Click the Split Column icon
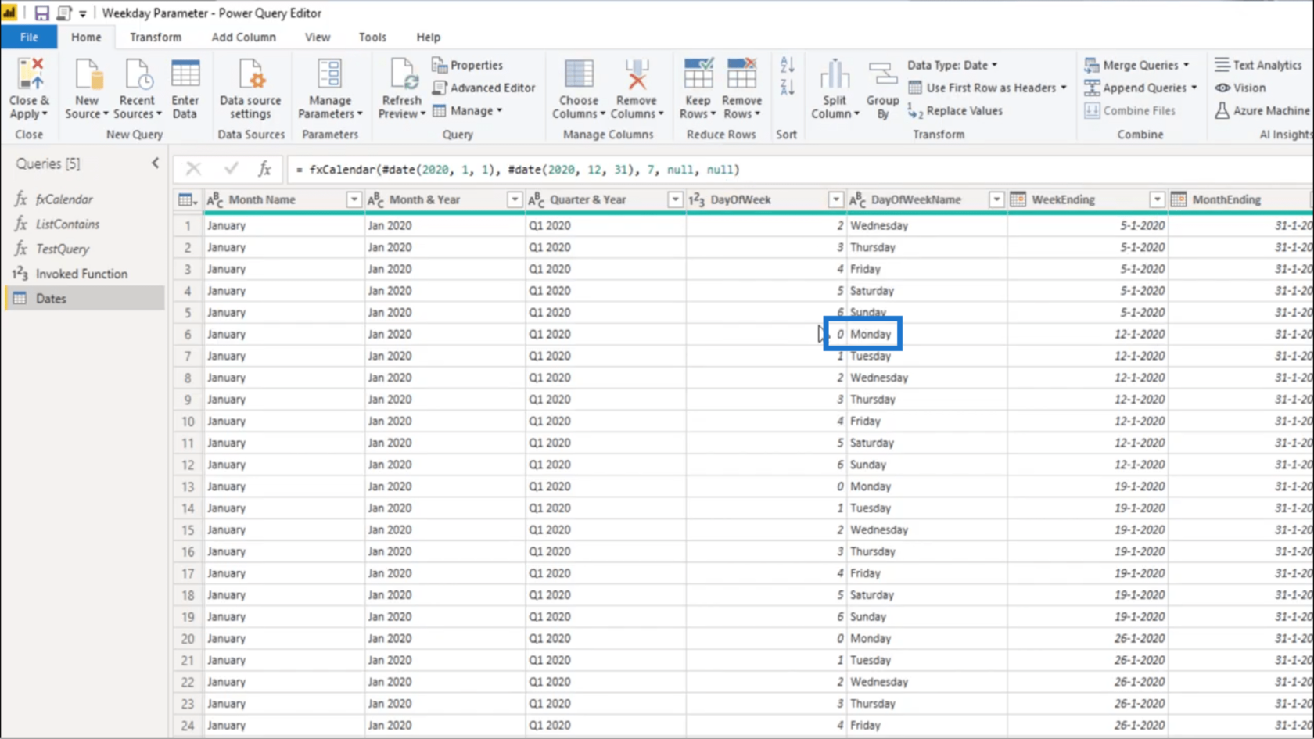 click(835, 75)
